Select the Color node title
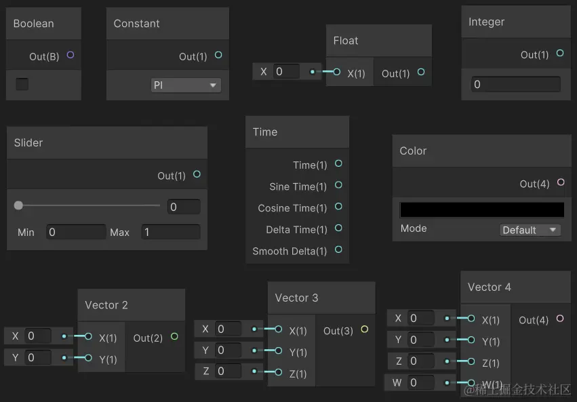The height and width of the screenshot is (402, 577). point(413,150)
